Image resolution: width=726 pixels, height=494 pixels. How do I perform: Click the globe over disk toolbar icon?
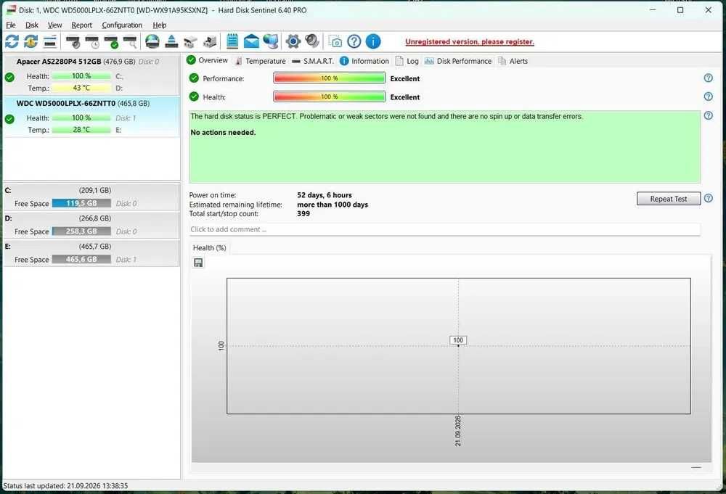coord(152,41)
